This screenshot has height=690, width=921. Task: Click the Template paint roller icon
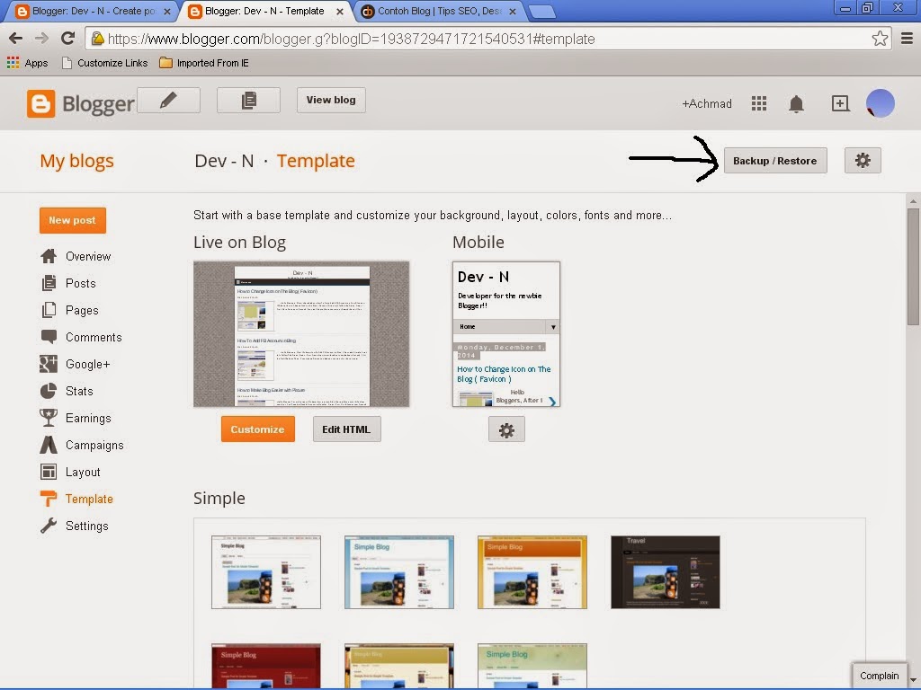click(49, 499)
